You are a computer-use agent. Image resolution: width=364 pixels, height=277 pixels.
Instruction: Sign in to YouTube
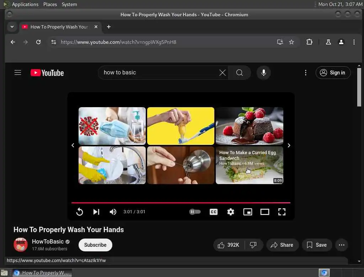pos(333,73)
